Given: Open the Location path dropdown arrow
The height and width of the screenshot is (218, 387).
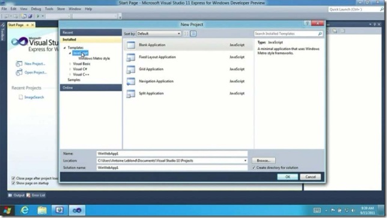Looking at the screenshot, I should [x=245, y=161].
